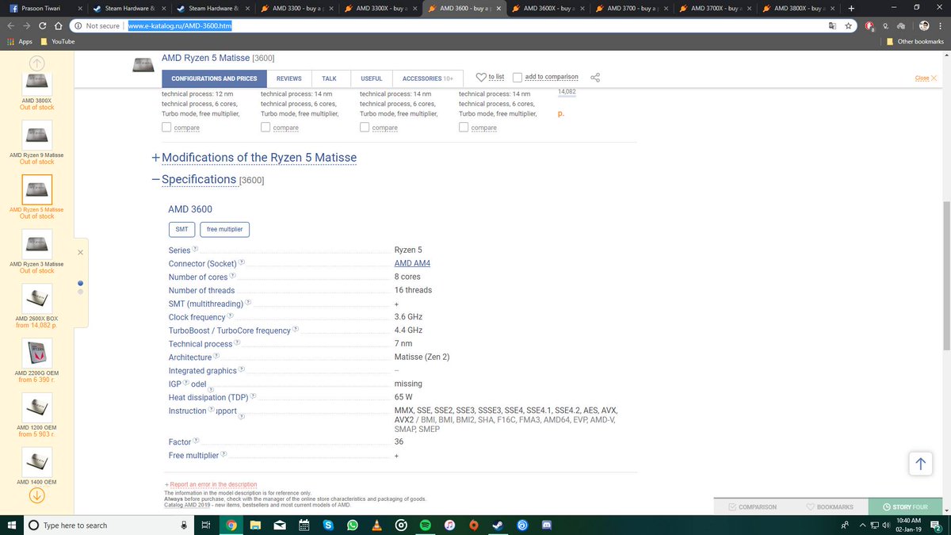Bookmark this page with the star icon

pyautogui.click(x=849, y=25)
